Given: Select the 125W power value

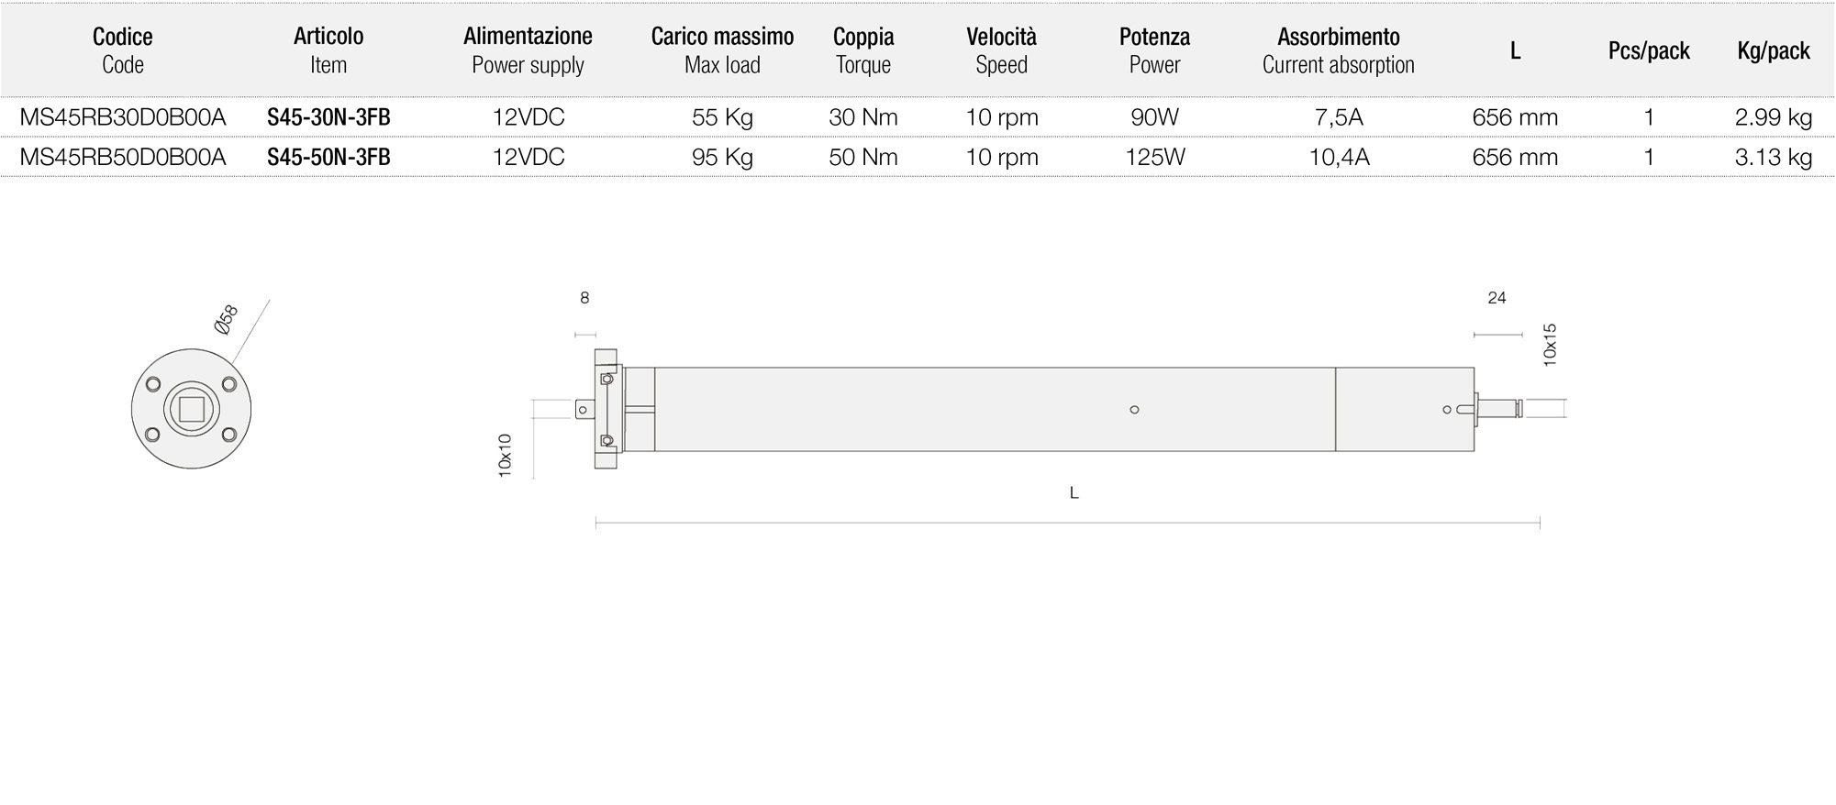Looking at the screenshot, I should (1154, 157).
